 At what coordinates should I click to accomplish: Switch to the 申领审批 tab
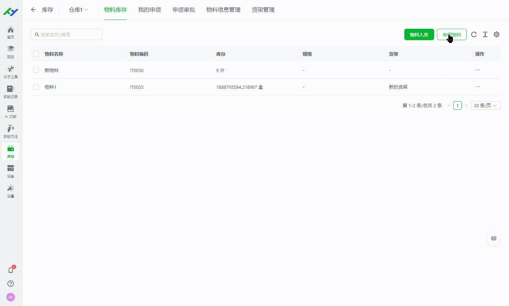184,10
